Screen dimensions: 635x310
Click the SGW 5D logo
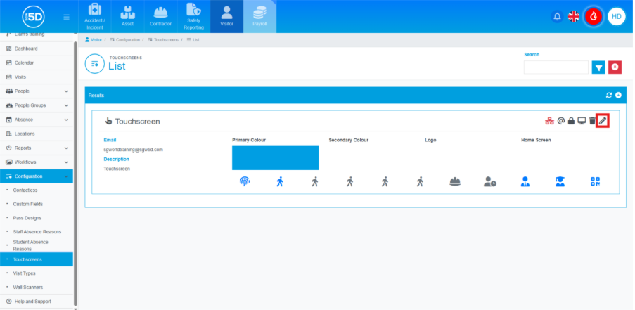pos(33,17)
